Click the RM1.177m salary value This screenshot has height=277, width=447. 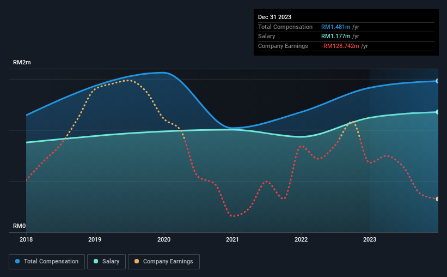335,37
